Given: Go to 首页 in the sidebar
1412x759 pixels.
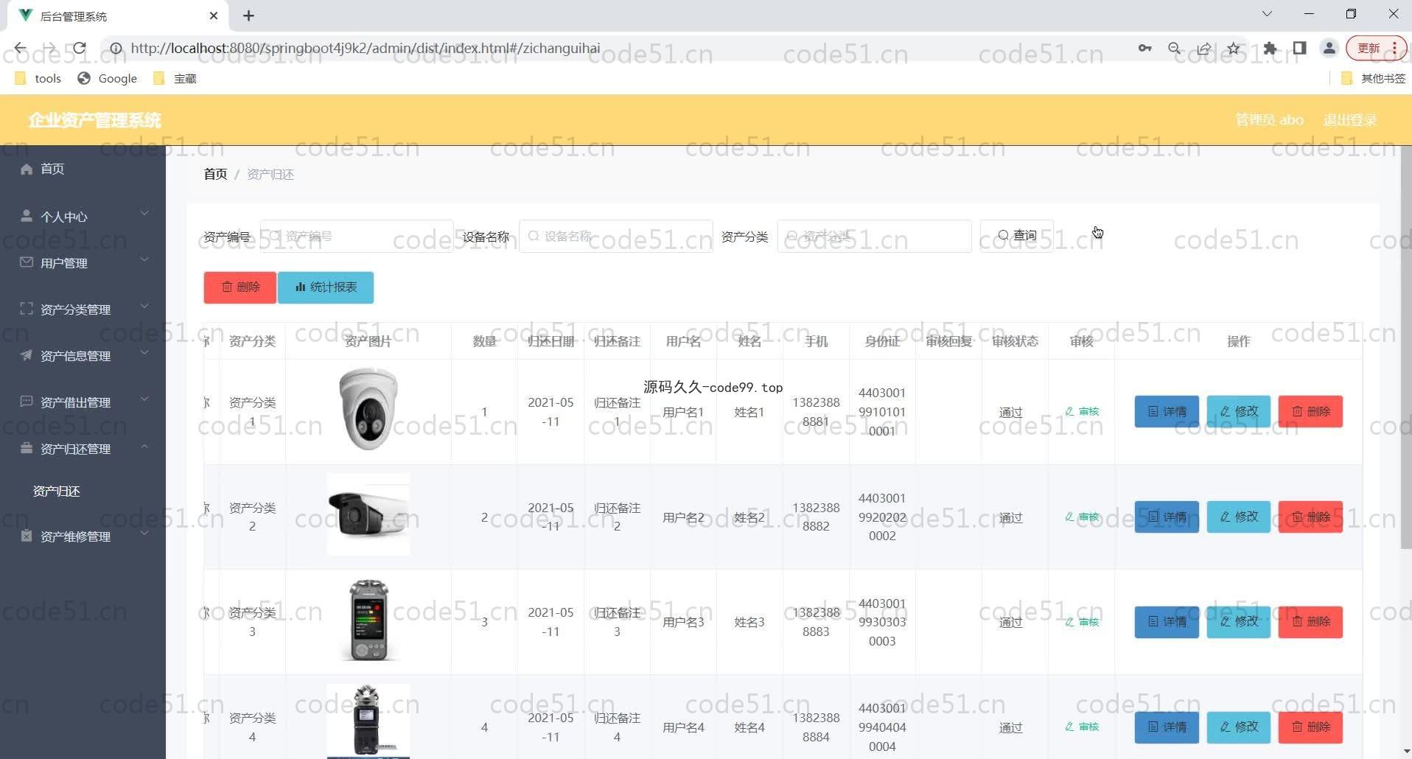Looking at the screenshot, I should 83,169.
